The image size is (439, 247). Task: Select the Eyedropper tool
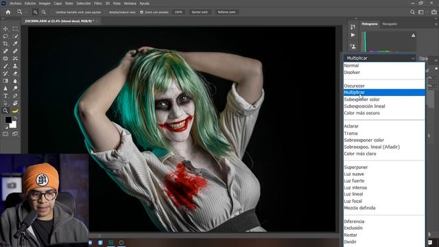point(15,44)
